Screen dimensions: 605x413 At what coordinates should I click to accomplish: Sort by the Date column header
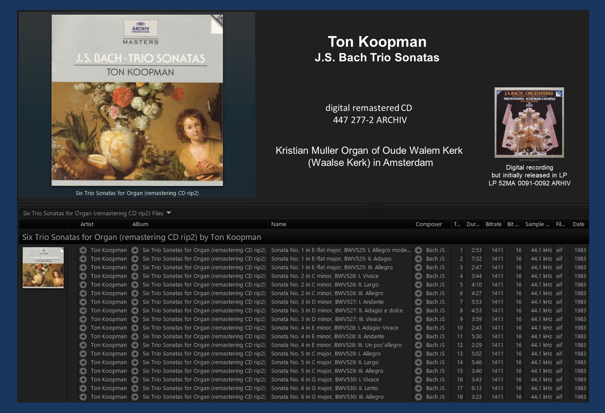coord(579,224)
